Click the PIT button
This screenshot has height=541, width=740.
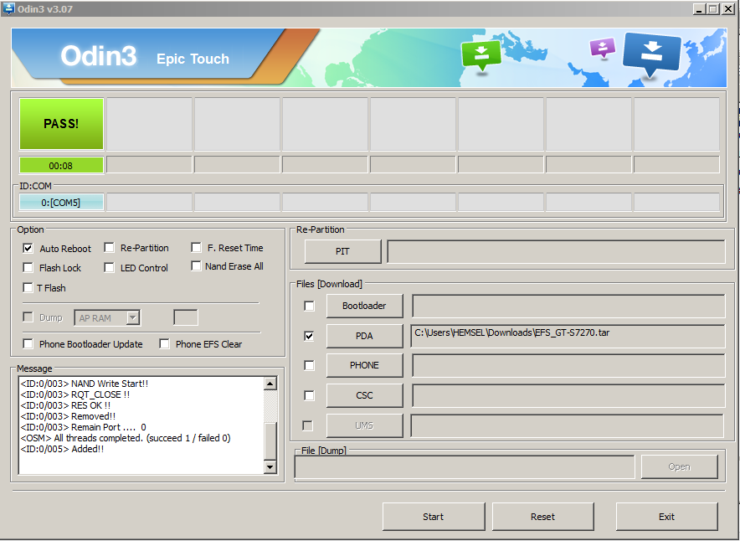pyautogui.click(x=342, y=251)
